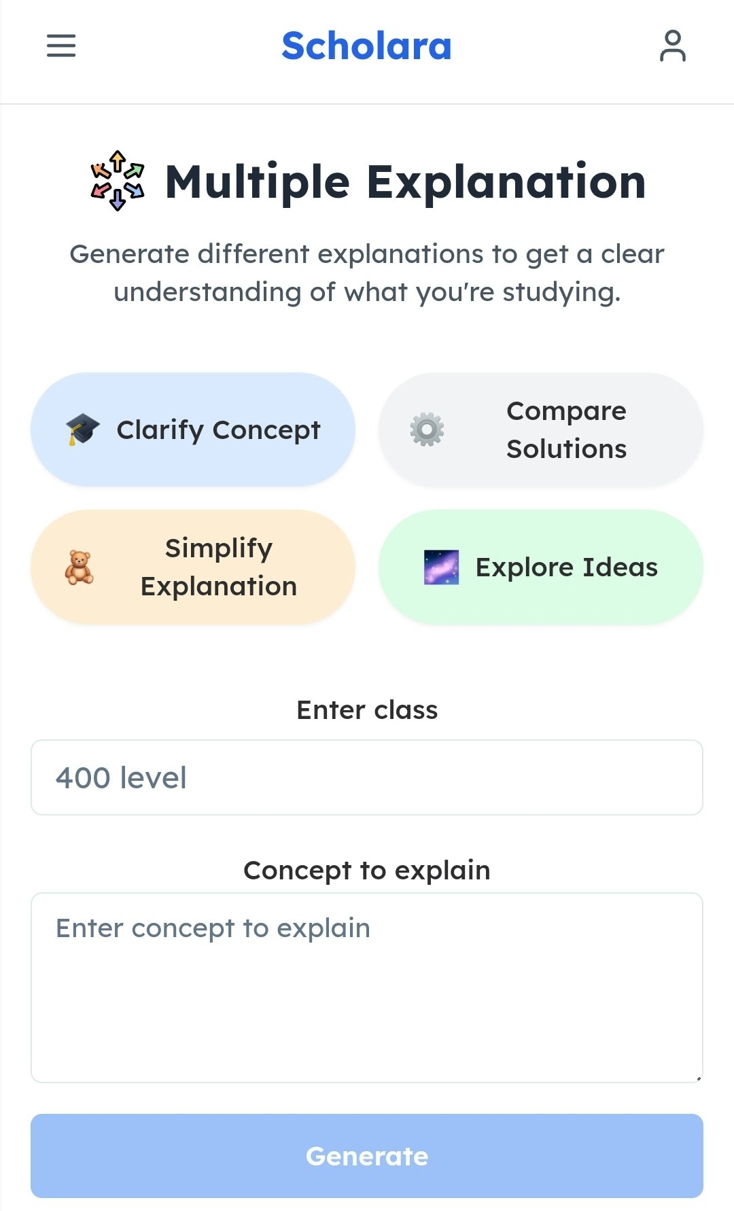This screenshot has height=1211, width=734.
Task: Click the Scholara logo
Action: 366,46
